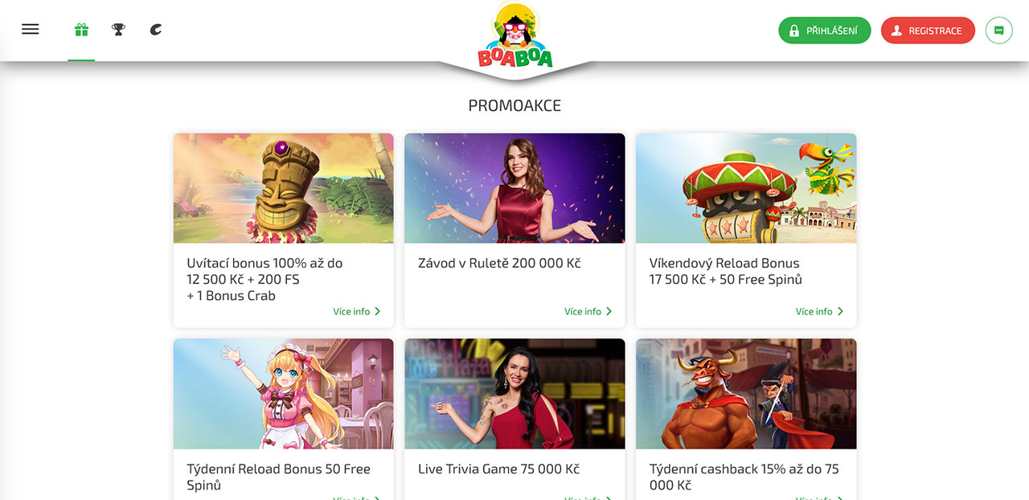The width and height of the screenshot is (1029, 500).
Task: Open Více info for Uvítací bonus
Action: tap(357, 311)
